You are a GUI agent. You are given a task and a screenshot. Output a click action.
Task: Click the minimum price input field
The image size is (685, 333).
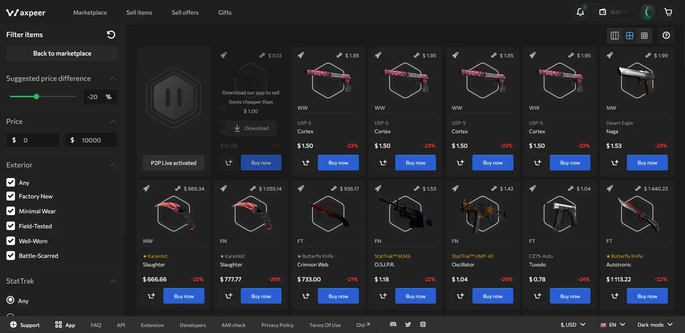(x=33, y=140)
